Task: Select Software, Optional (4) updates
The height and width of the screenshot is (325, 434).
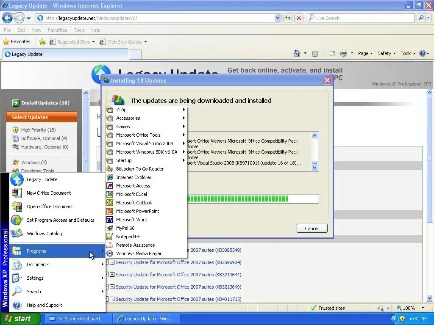Action: tap(44, 138)
